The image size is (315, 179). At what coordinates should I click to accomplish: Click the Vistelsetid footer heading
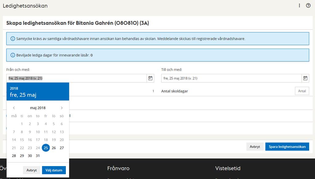(228, 168)
